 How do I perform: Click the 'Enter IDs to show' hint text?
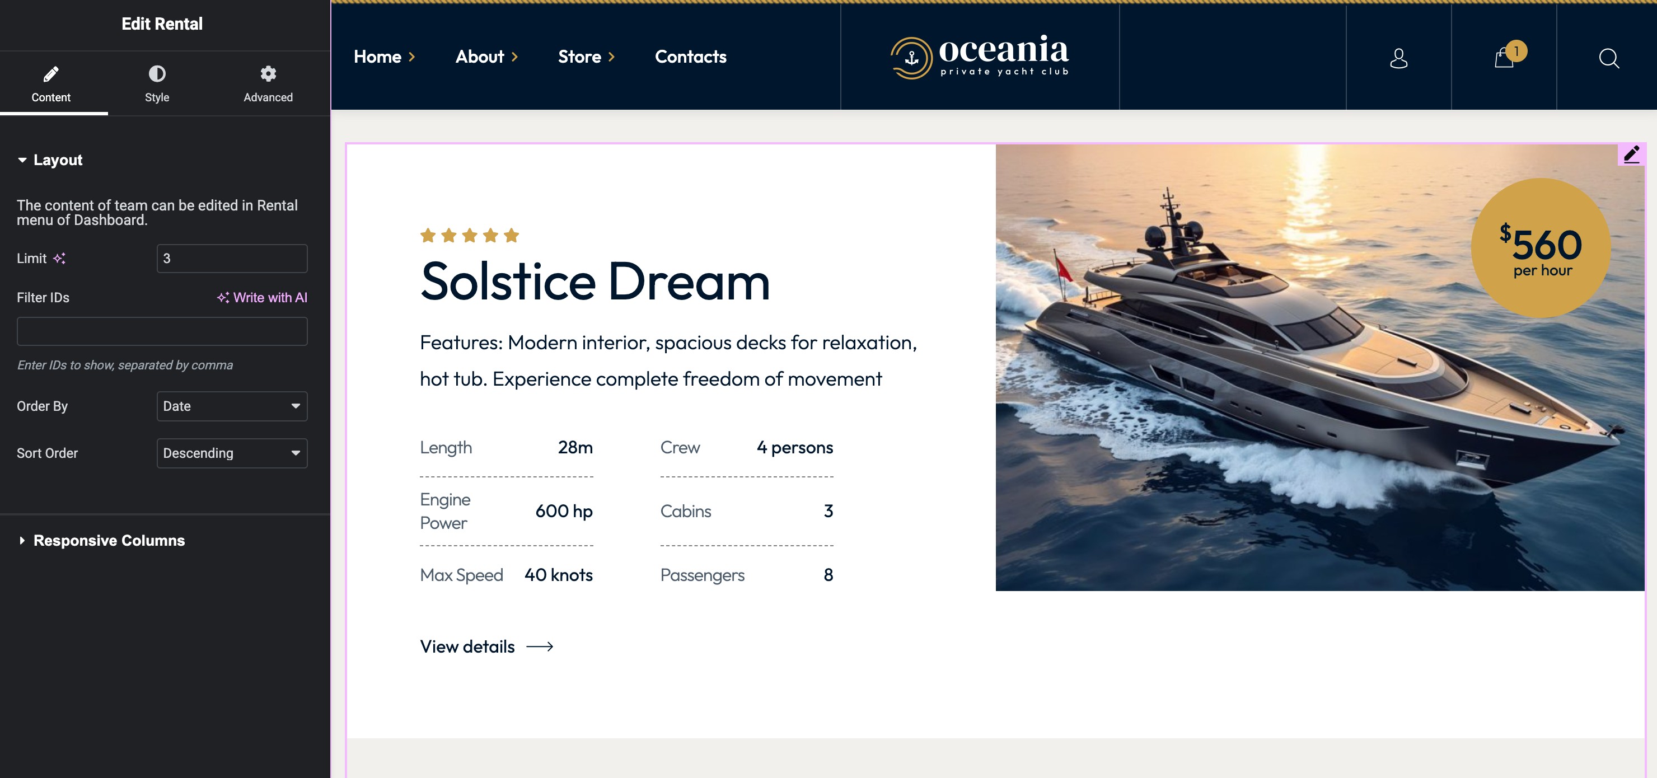(125, 365)
